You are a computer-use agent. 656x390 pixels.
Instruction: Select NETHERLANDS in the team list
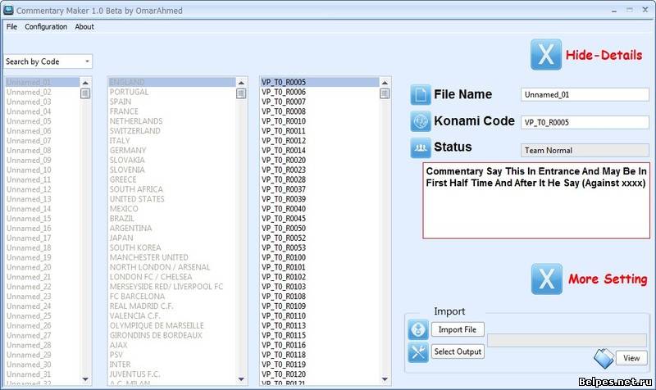172,121
